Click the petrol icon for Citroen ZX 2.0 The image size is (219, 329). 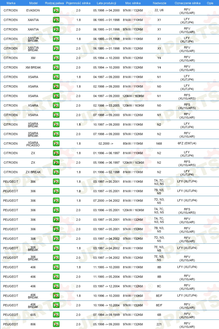coord(56,162)
